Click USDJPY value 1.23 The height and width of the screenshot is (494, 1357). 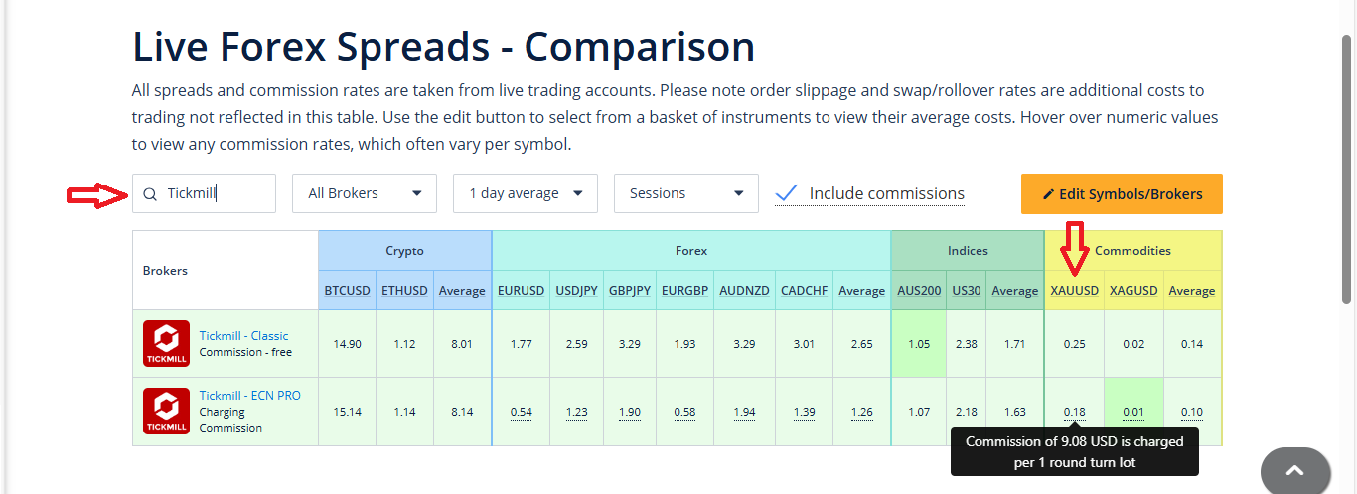coord(577,411)
